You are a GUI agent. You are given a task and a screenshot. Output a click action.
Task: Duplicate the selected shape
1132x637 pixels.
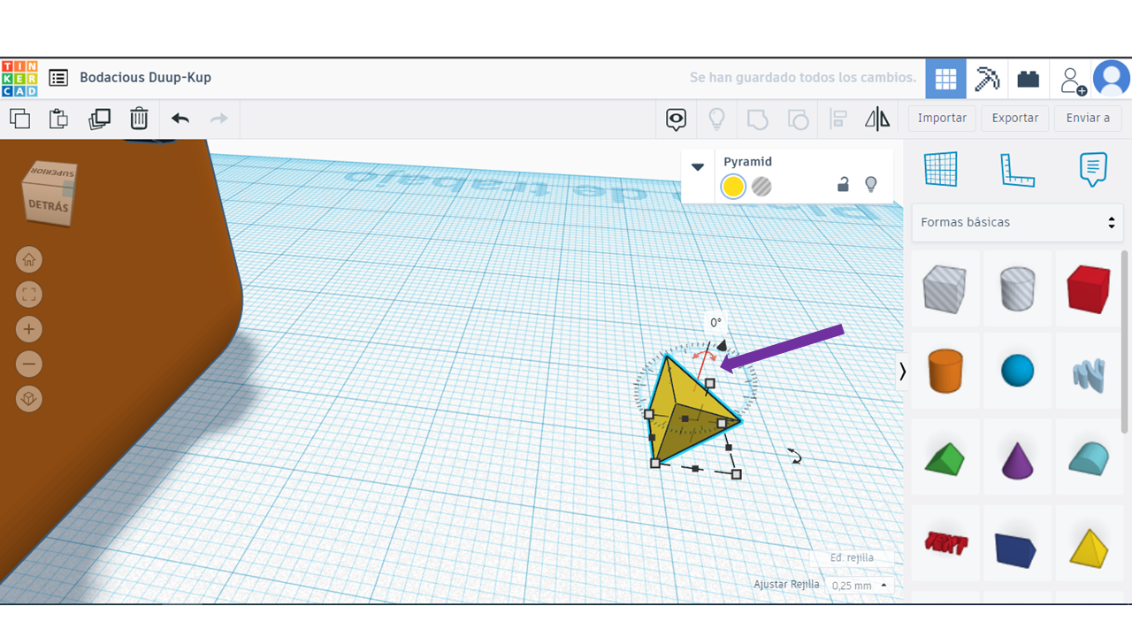(x=99, y=119)
